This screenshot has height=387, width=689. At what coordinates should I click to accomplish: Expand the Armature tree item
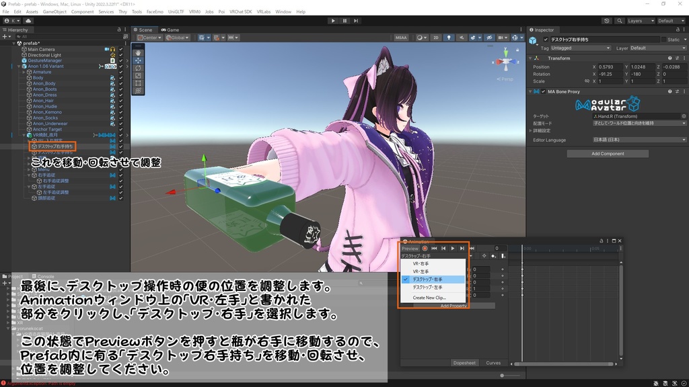pos(25,72)
